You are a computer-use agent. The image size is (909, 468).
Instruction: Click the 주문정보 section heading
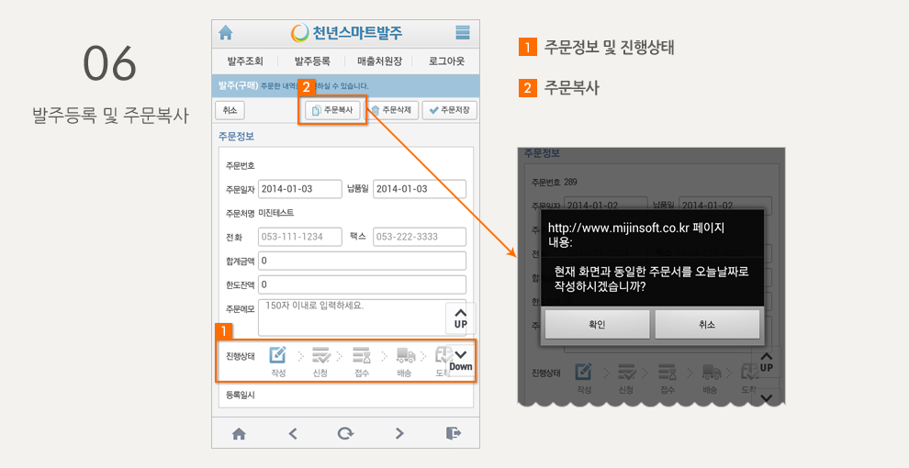[x=236, y=136]
